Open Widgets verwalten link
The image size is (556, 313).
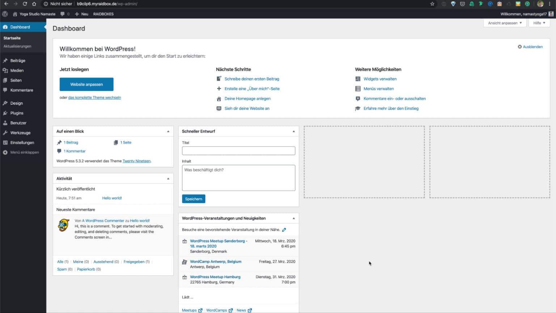click(x=380, y=79)
